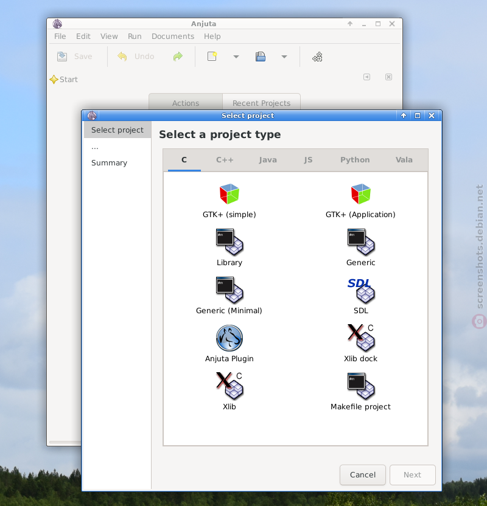Select the 'Select project' step in sidebar

117,130
